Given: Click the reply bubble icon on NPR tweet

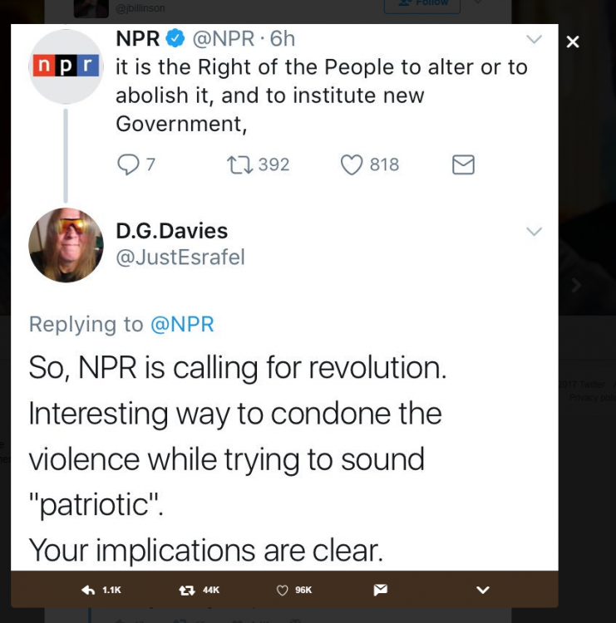Looking at the screenshot, I should pyautogui.click(x=128, y=164).
